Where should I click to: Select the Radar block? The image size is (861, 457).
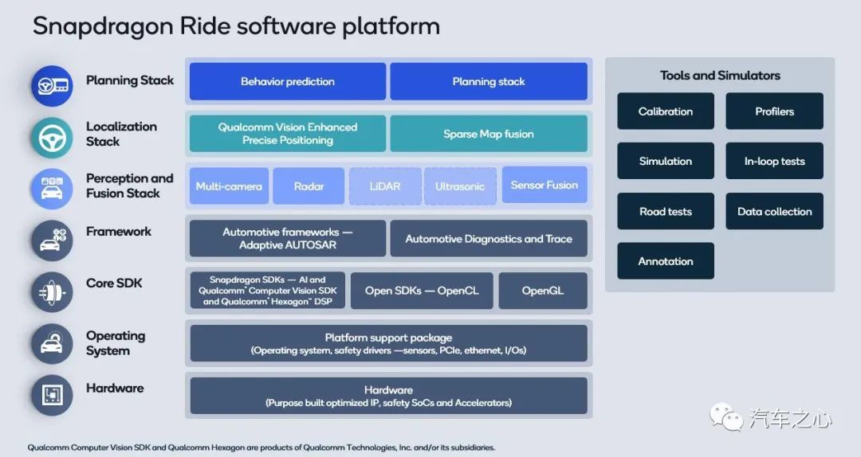tap(309, 186)
